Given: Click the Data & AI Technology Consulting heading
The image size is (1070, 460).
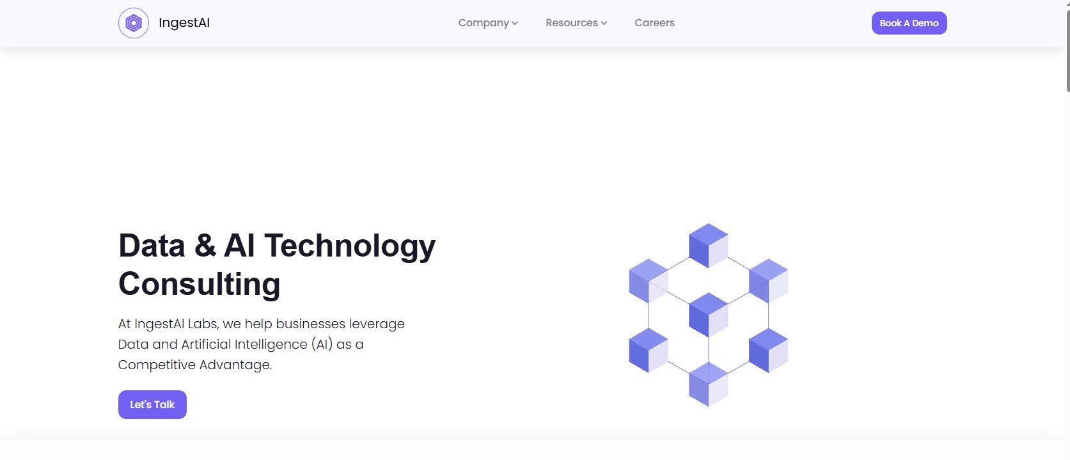Looking at the screenshot, I should 276,265.
